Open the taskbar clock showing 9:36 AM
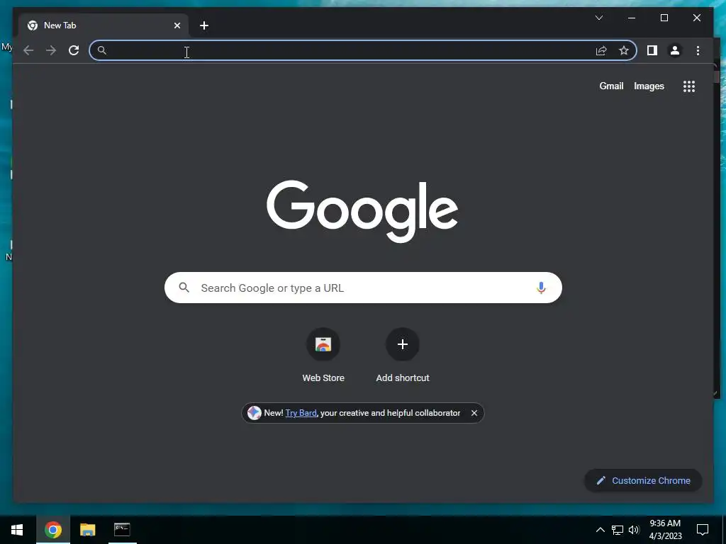726x544 pixels. 665,530
